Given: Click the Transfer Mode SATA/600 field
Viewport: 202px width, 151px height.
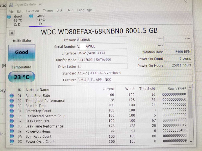Looking at the screenshot, I should (102, 59).
